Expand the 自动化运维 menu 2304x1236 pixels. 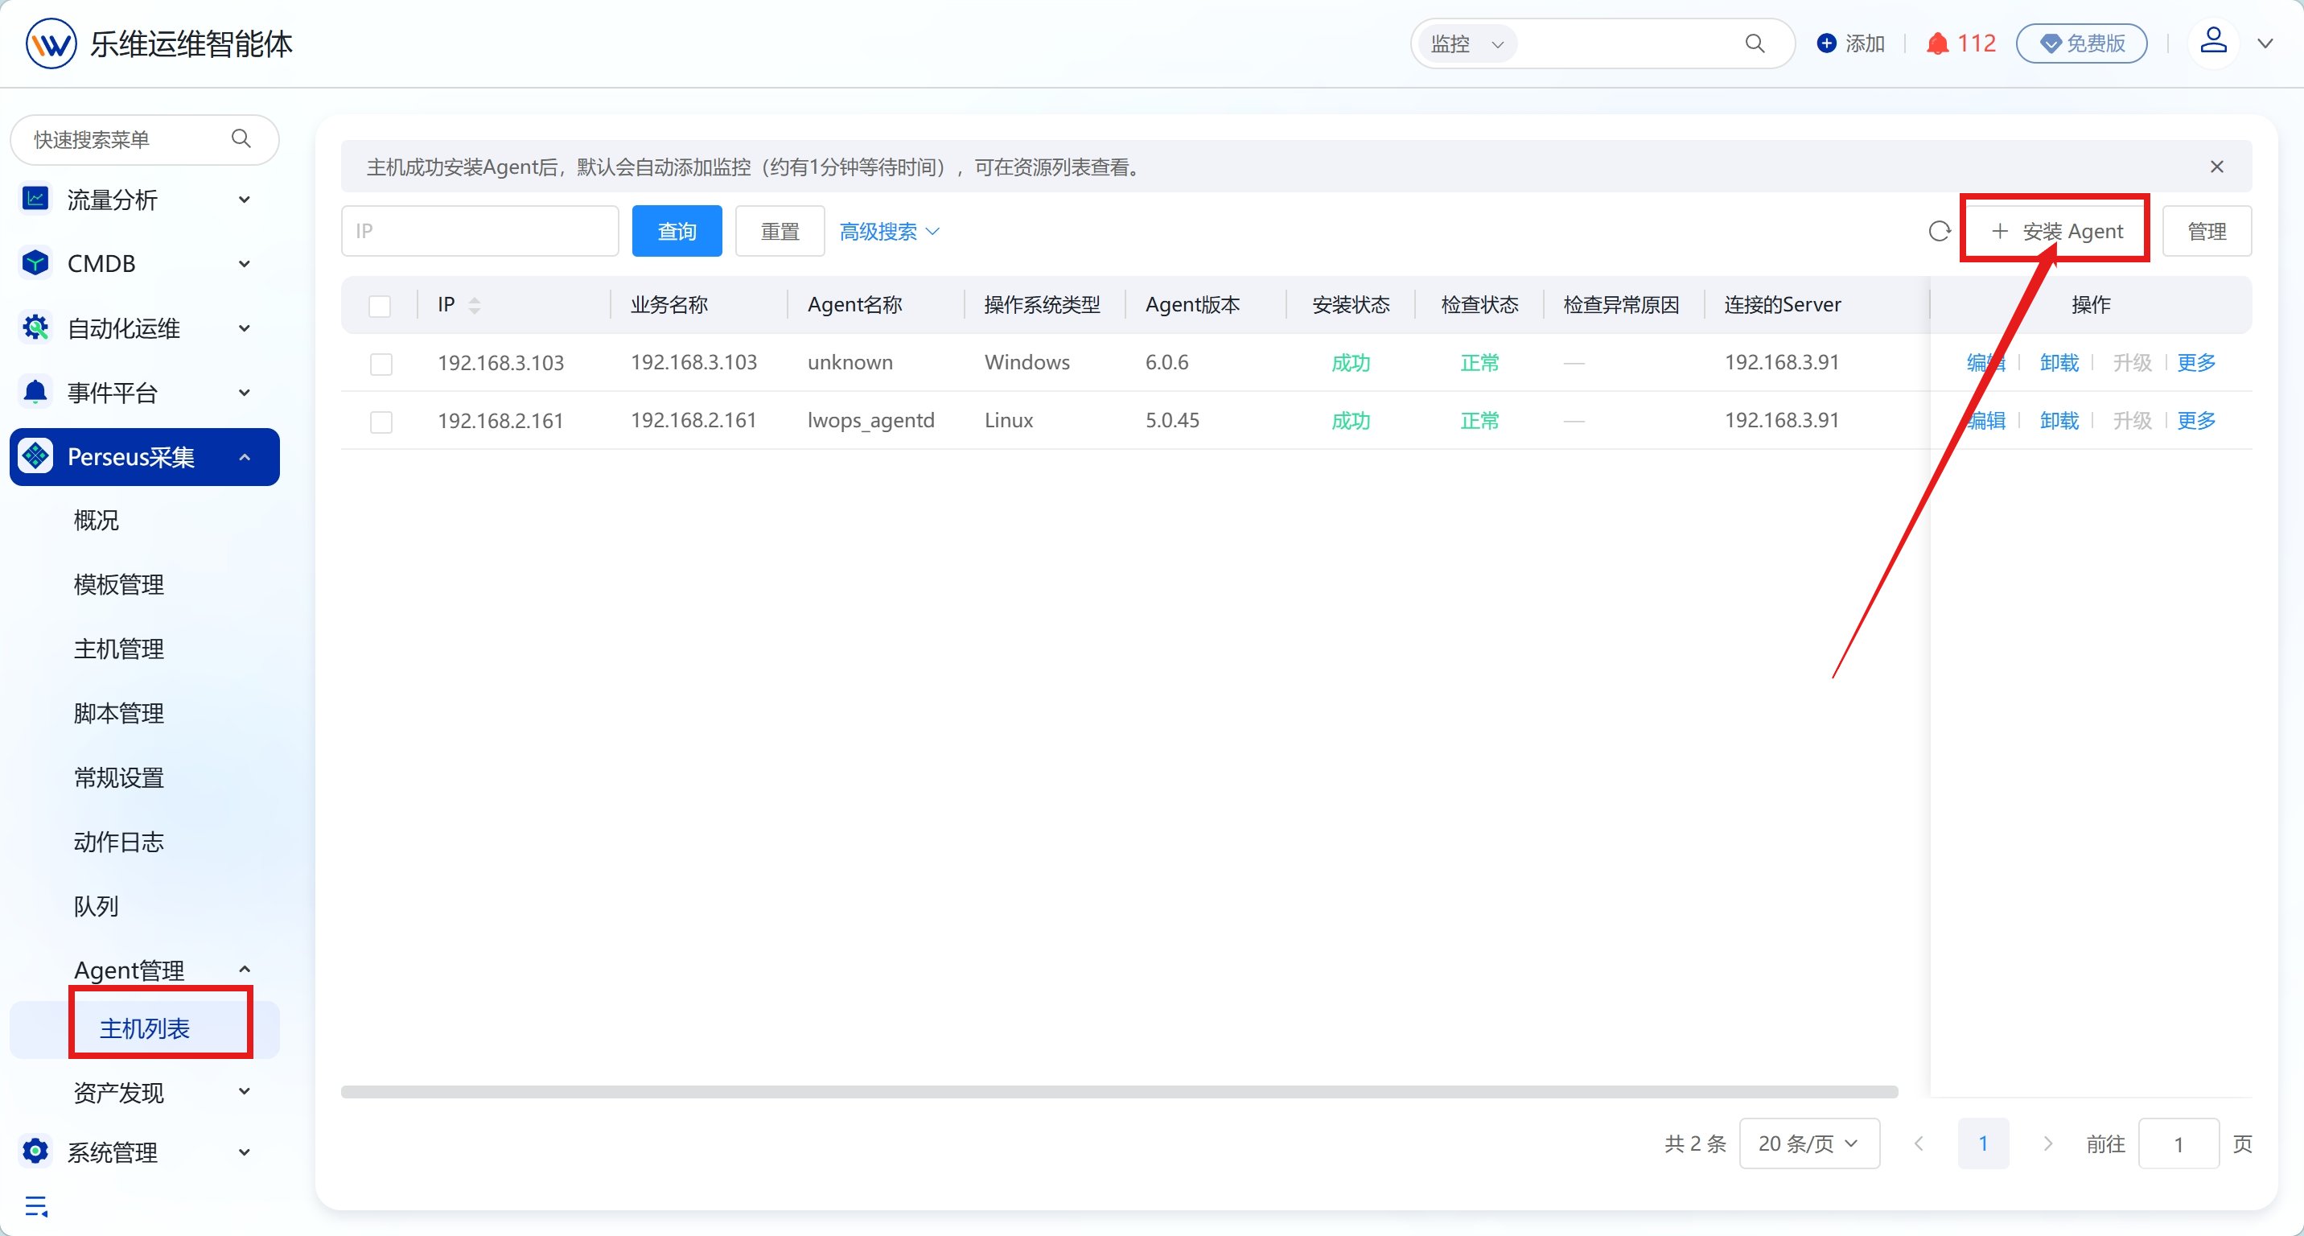pos(245,328)
